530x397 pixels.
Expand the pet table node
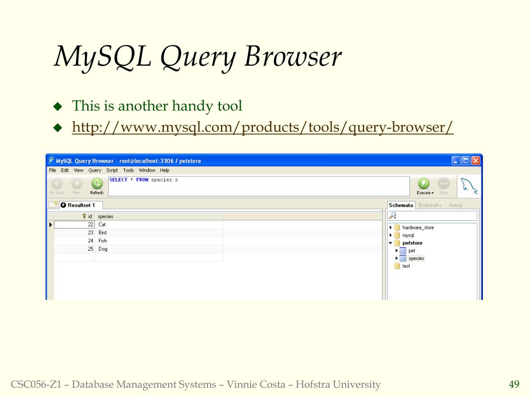(396, 251)
